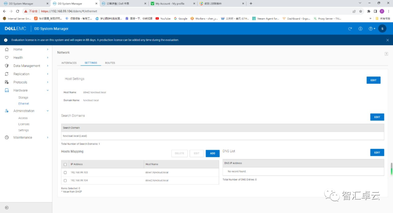
Task: Bookmark this page with star icon
Action: coord(361,11)
